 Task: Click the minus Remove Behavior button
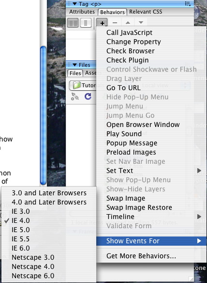[x=115, y=23]
